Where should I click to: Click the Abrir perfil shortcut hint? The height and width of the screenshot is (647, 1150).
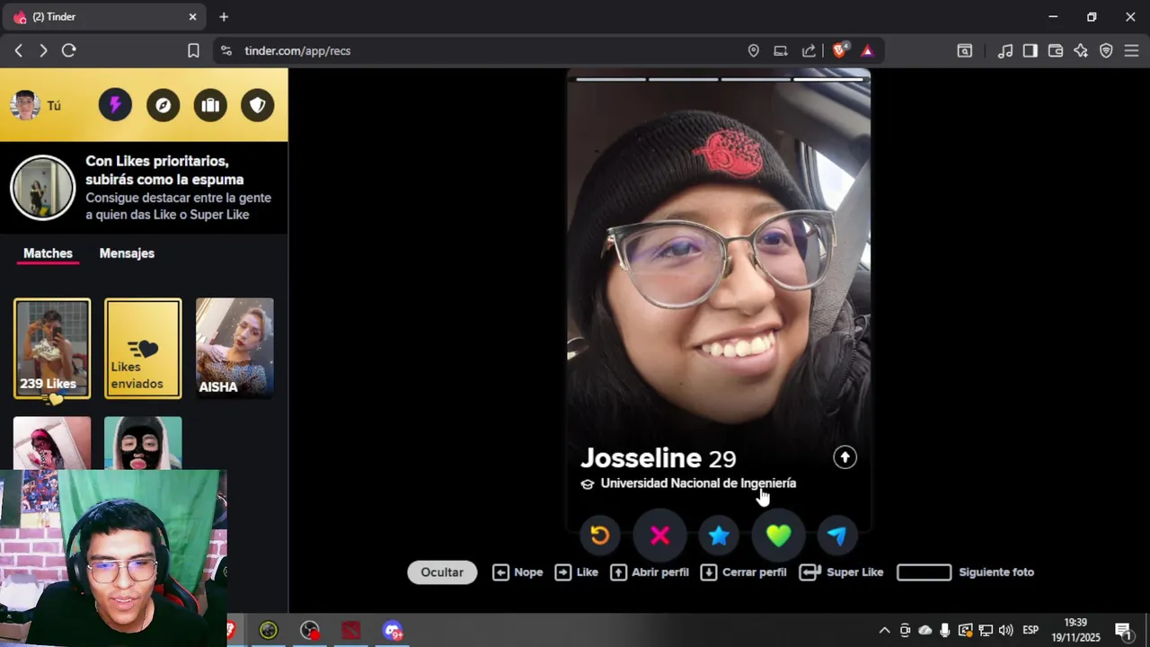tap(650, 572)
